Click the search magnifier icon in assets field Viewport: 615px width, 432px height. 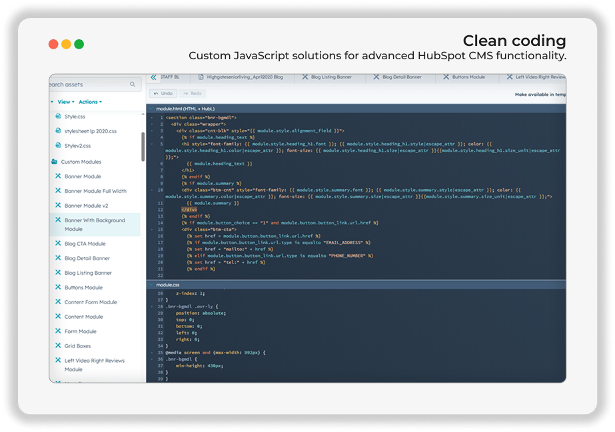pos(133,85)
